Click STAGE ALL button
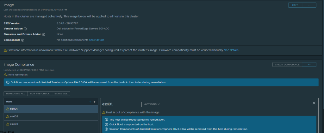This screenshot has width=324, height=133. 61,94
